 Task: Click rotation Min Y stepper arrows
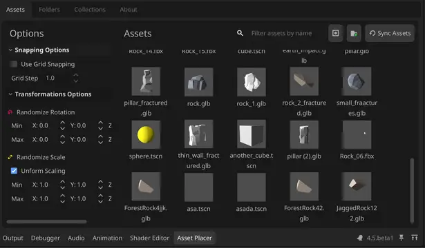click(x=100, y=125)
